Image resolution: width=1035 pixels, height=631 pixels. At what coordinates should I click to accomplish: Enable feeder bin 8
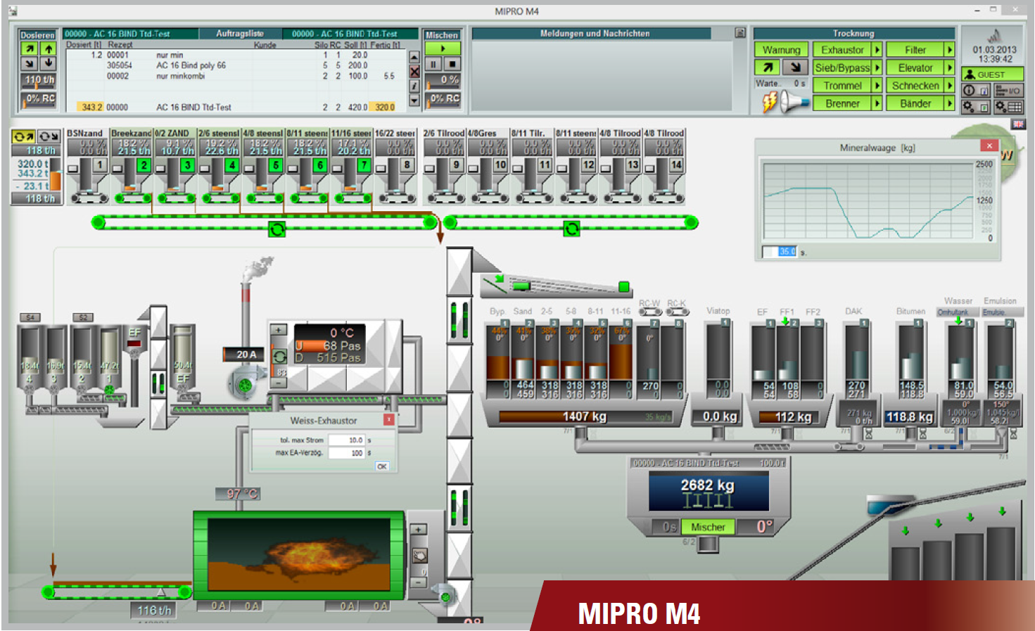pyautogui.click(x=407, y=165)
